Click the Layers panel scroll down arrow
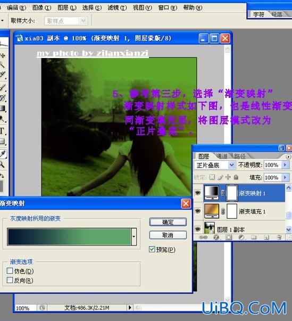This screenshot has width=292, height=321. pos(288,229)
